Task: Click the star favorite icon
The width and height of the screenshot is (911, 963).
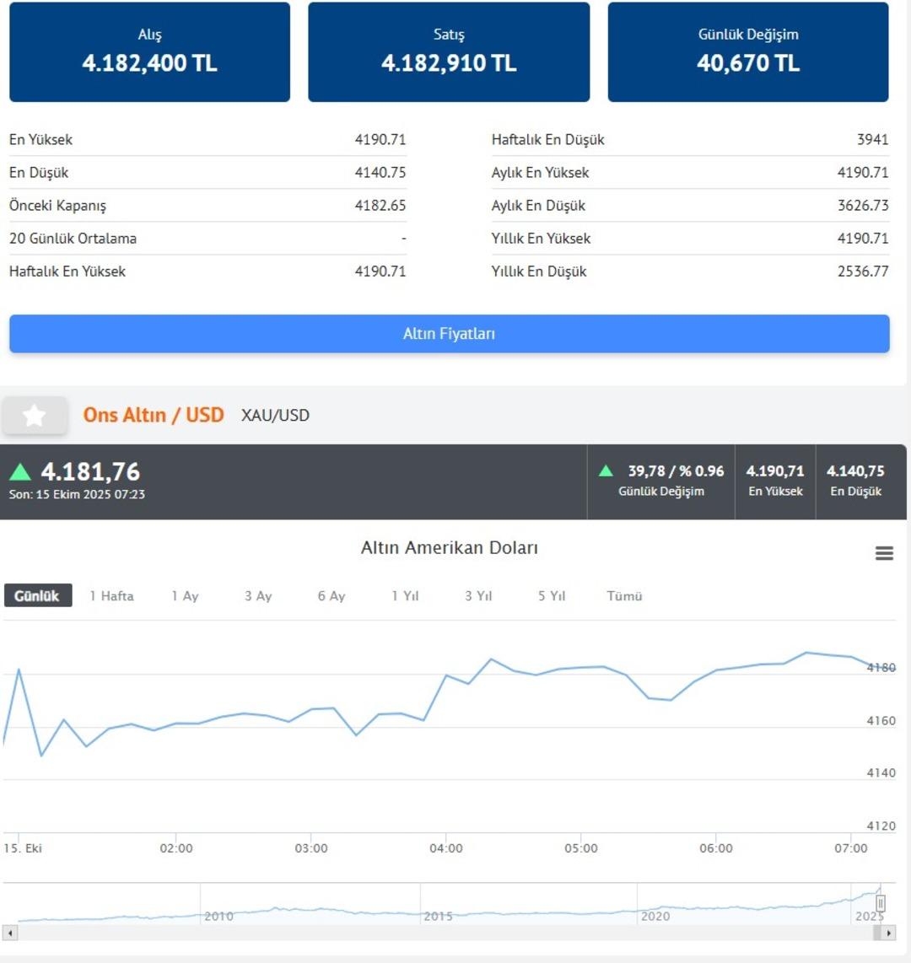Action: [x=35, y=415]
